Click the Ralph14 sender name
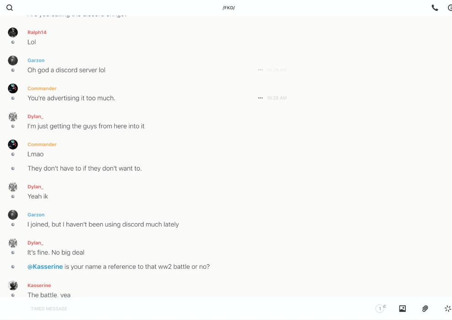 (37, 32)
